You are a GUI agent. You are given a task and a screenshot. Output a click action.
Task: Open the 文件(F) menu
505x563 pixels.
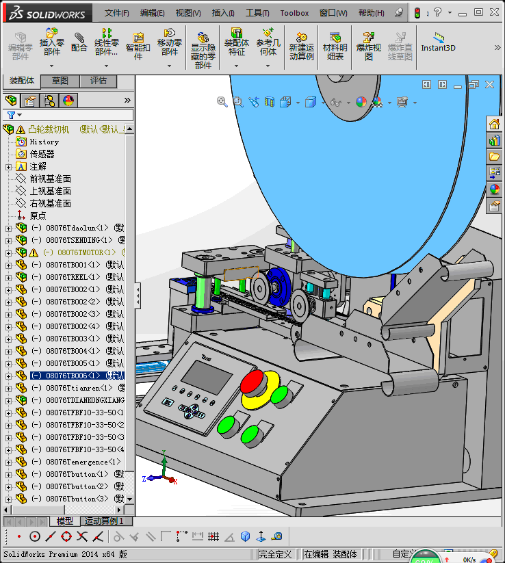pyautogui.click(x=116, y=13)
